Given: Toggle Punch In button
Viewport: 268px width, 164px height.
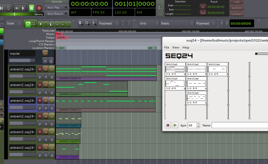Looking at the screenshot, I should [203, 7].
